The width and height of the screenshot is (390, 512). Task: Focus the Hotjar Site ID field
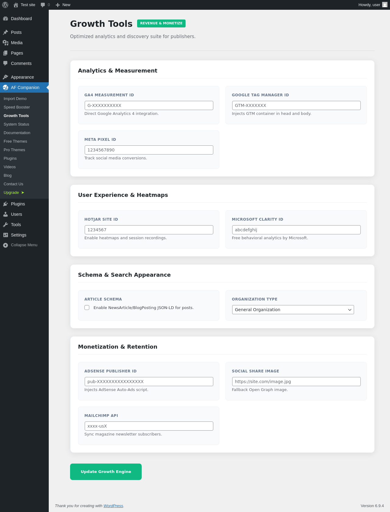(x=149, y=230)
